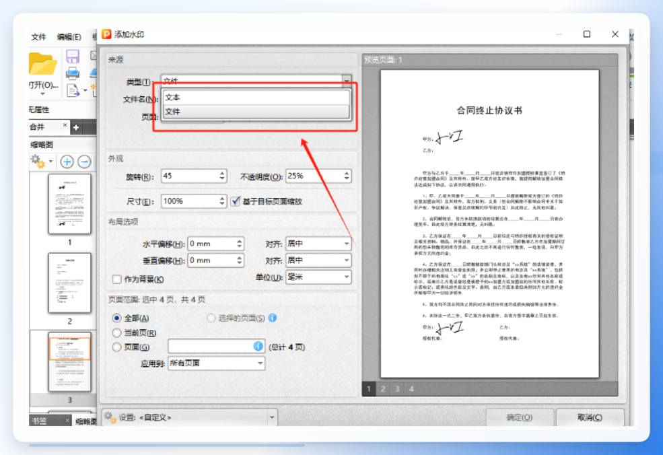This screenshot has width=663, height=455.
Task: Click the Open folder icon in toolbar
Action: tap(42, 64)
